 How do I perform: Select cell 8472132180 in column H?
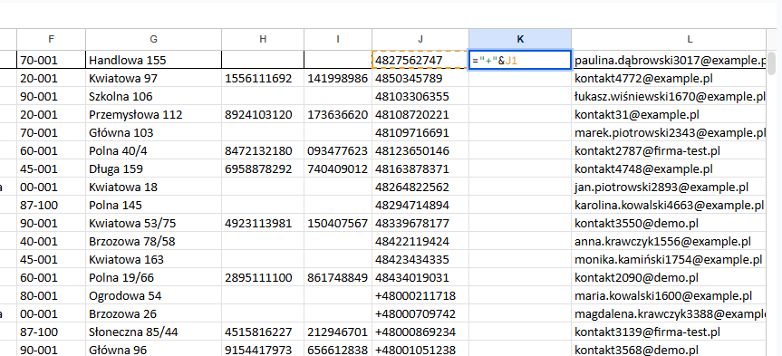(x=263, y=150)
